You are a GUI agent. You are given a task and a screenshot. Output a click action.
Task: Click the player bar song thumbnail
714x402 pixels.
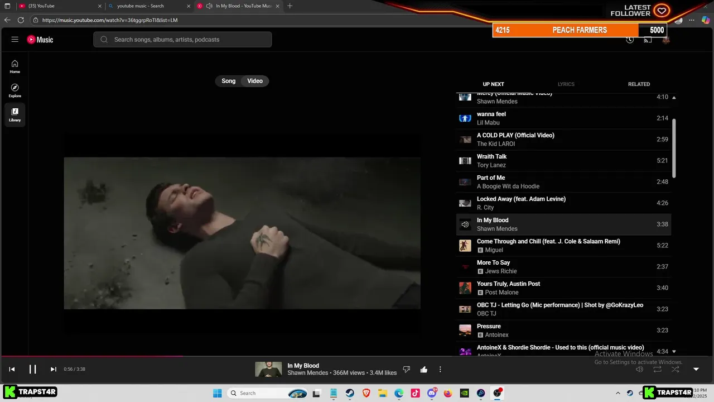click(x=268, y=369)
